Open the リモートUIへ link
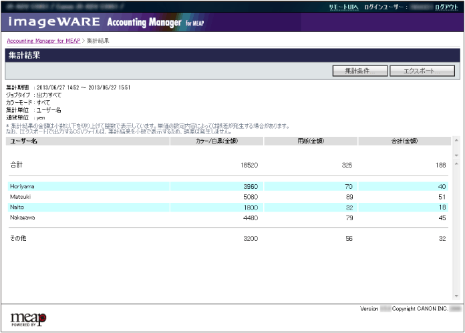465x333 pixels. click(343, 7)
